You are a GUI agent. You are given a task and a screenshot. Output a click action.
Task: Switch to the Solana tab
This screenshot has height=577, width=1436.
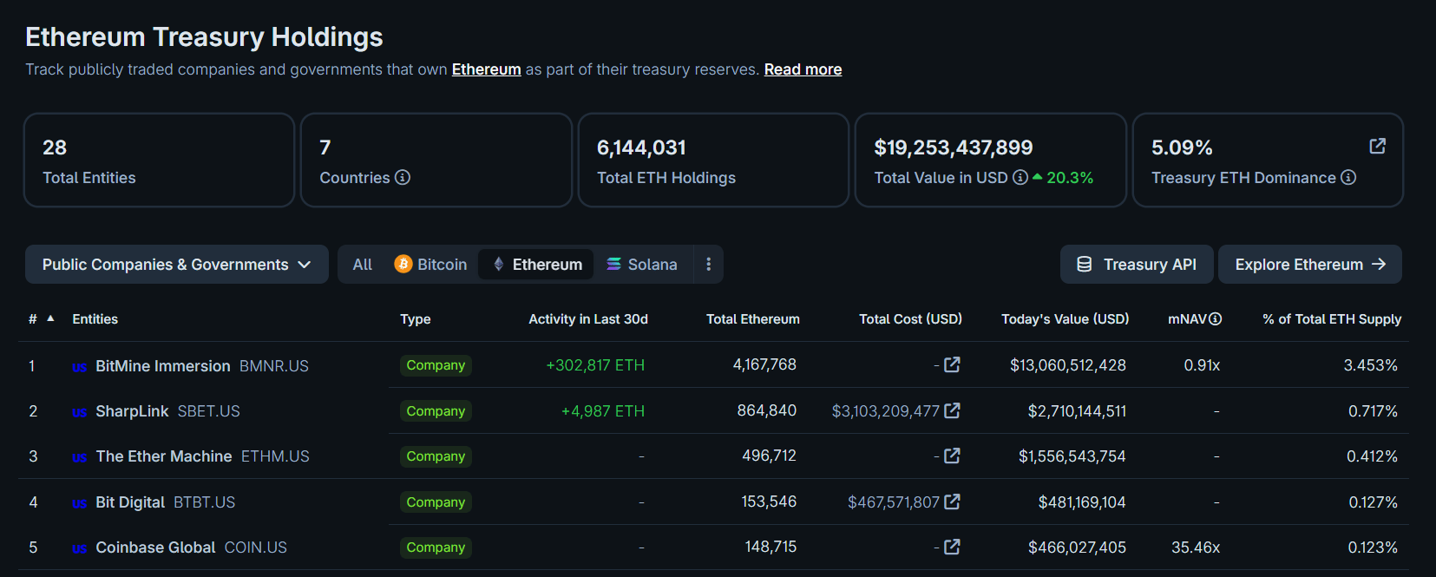pyautogui.click(x=642, y=264)
